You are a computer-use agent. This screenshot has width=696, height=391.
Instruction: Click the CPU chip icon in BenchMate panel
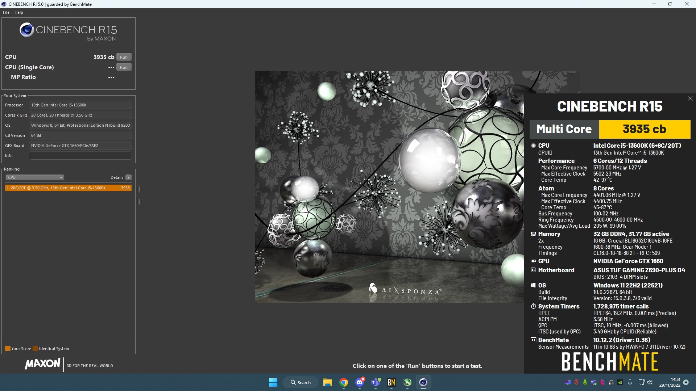(x=533, y=146)
